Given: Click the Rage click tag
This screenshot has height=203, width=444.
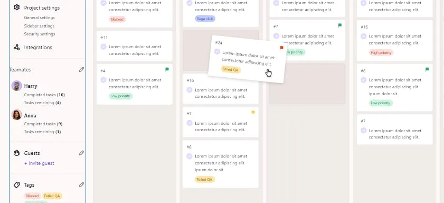Looking at the screenshot, I should [205, 19].
